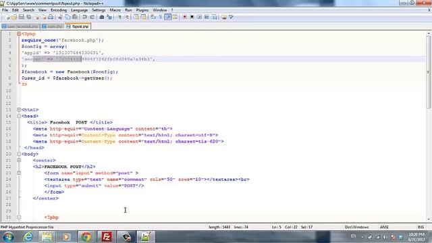432x243 pixels.
Task: Click the Paste toolbar icon
Action: (x=75, y=17)
